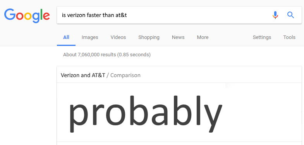Click the Verizon and AT&T heading

pyautogui.click(x=83, y=75)
